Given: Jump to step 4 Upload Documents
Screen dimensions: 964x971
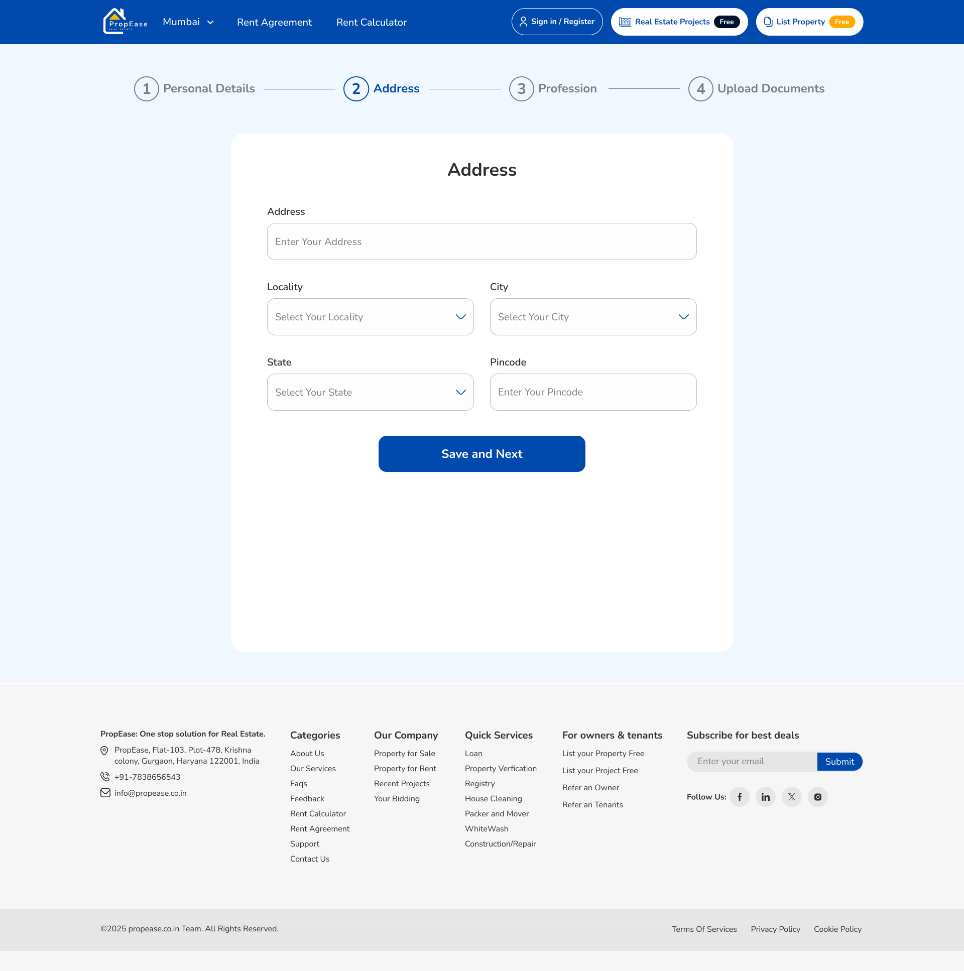Looking at the screenshot, I should [757, 88].
